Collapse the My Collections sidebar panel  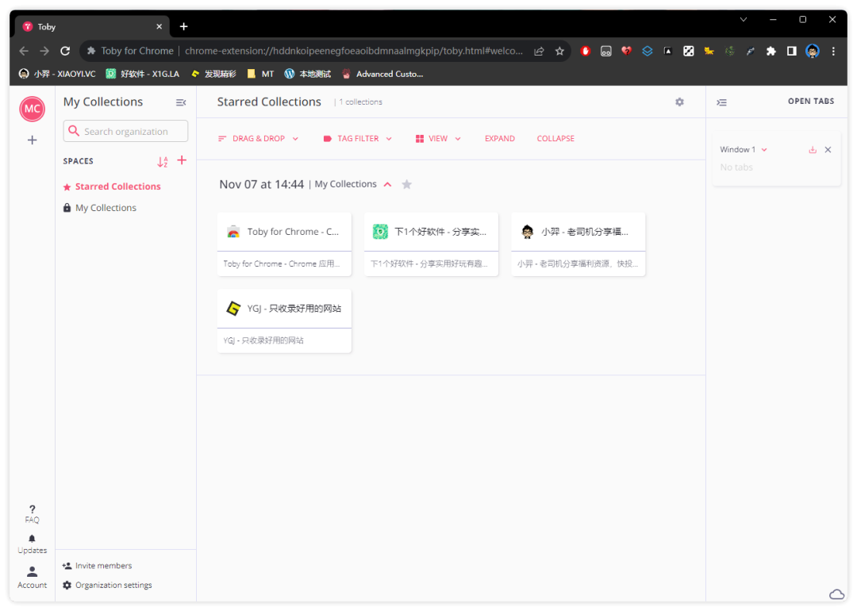click(x=181, y=102)
